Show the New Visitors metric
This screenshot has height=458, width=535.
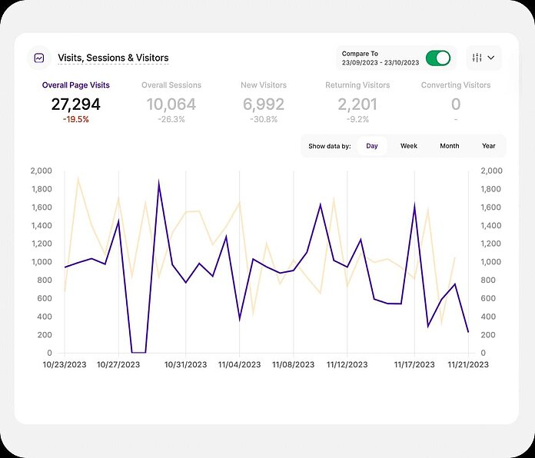pos(264,85)
